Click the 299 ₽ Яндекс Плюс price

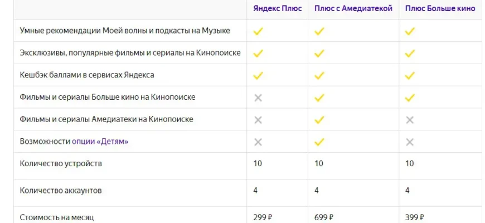point(263,217)
